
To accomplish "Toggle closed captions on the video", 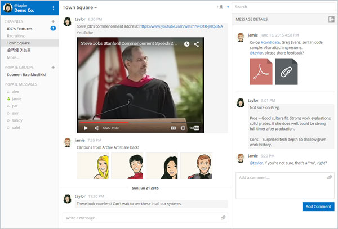I will coord(173,128).
